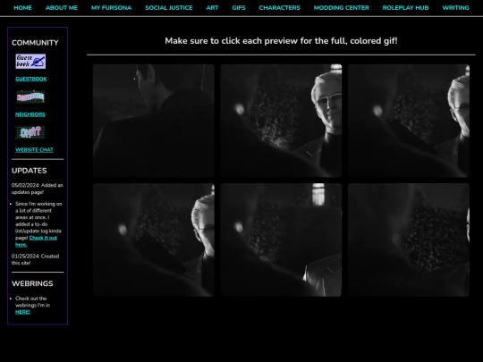Click the 'Make sure to click each preview' heading
483x362 pixels.
(281, 41)
